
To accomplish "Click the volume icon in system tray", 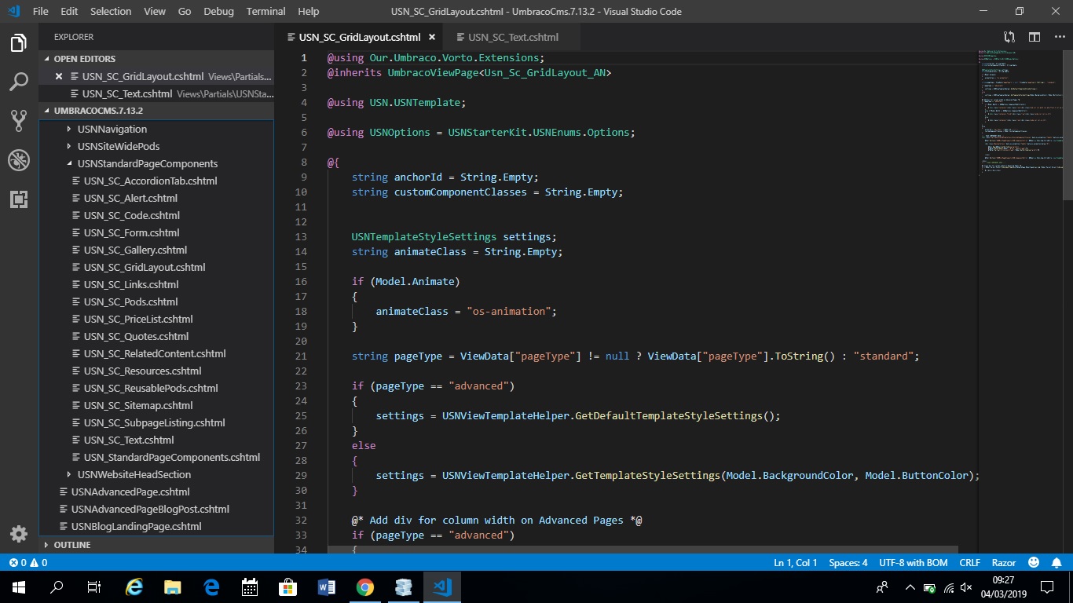I will point(967,587).
